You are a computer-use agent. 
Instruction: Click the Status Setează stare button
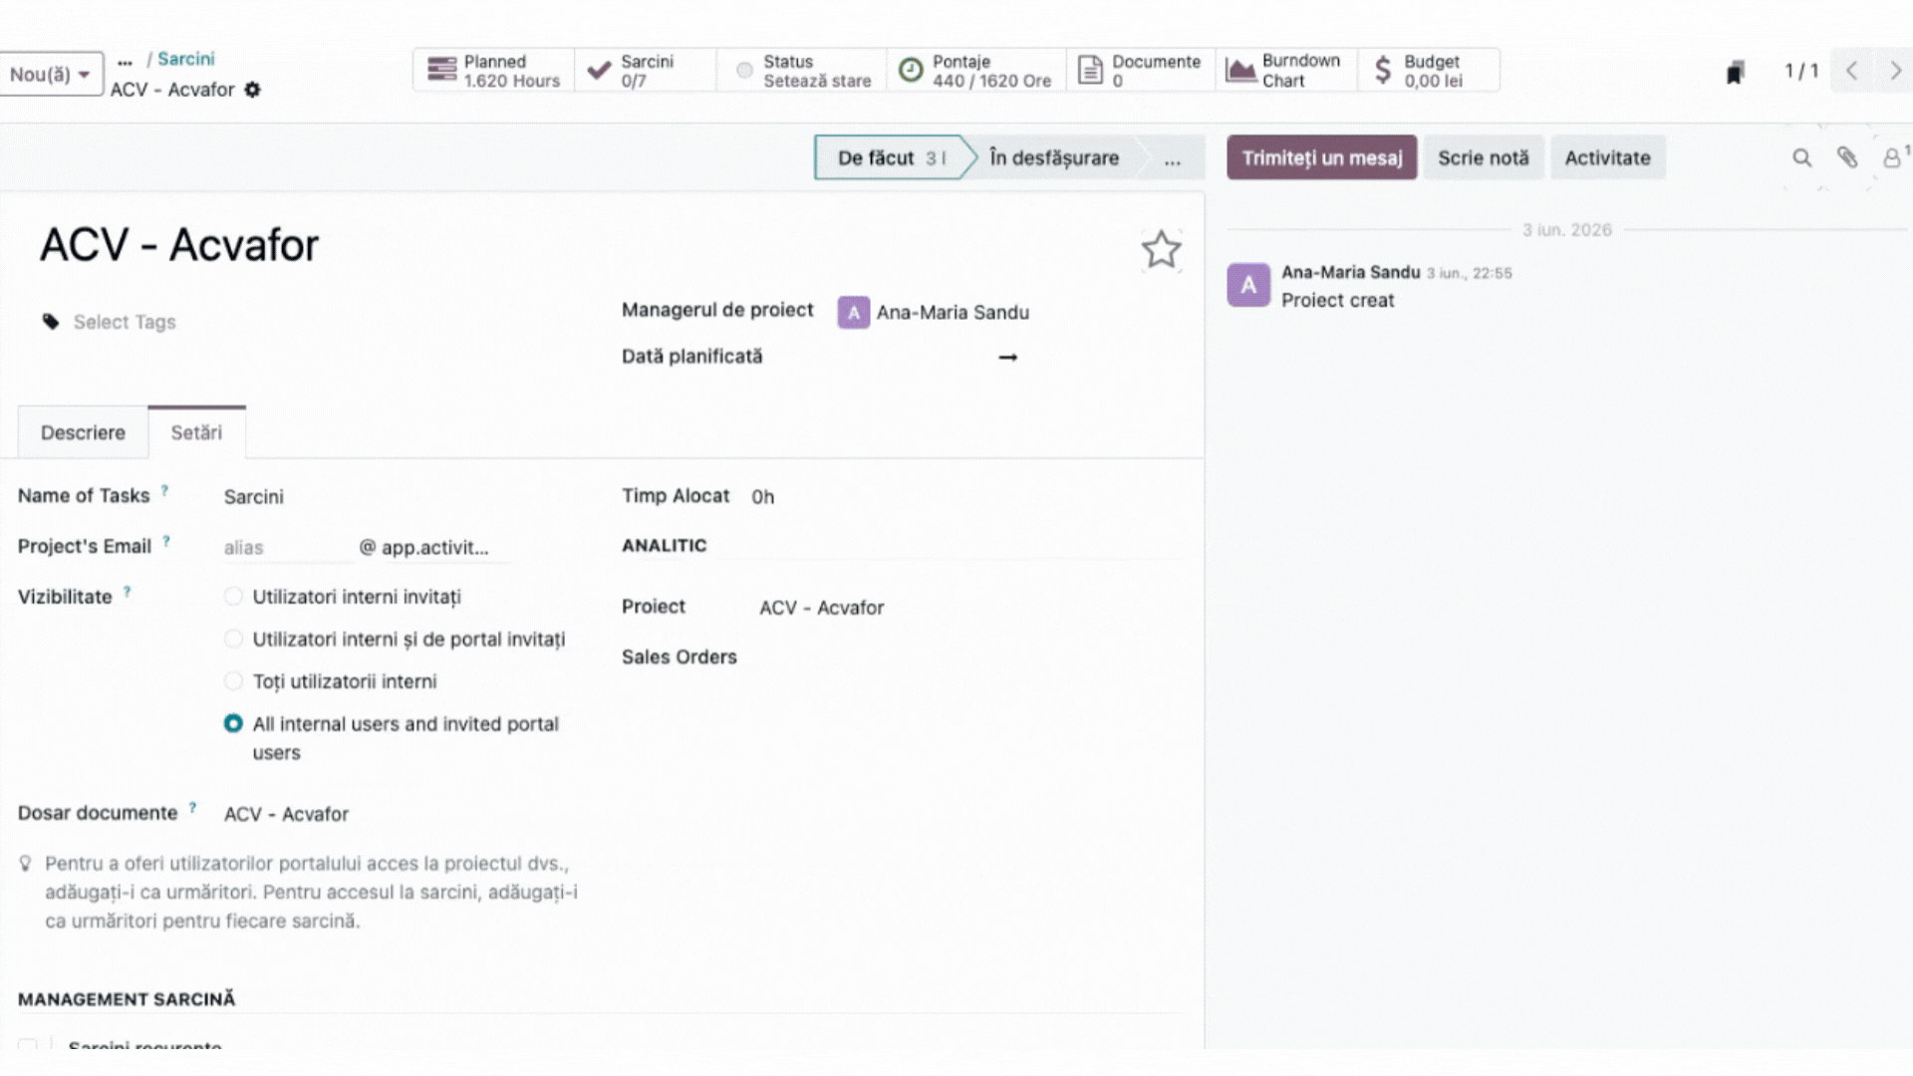802,71
